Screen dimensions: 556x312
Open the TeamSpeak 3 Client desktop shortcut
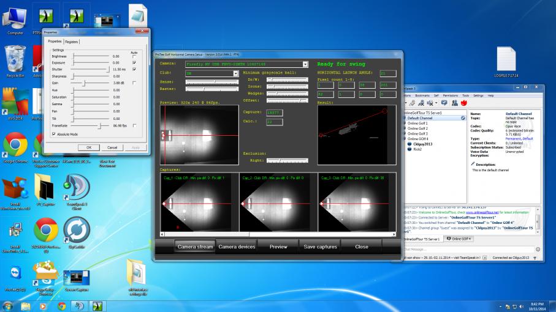click(x=77, y=192)
